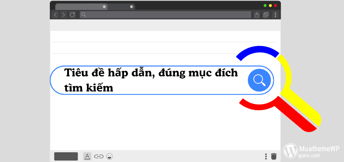This screenshot has height=162, width=344.
Task: Close the first browser tab
Action: [x=104, y=7]
